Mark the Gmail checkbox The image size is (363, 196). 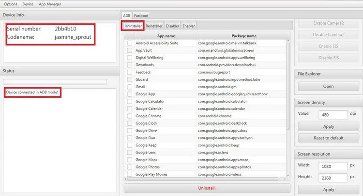[130, 87]
